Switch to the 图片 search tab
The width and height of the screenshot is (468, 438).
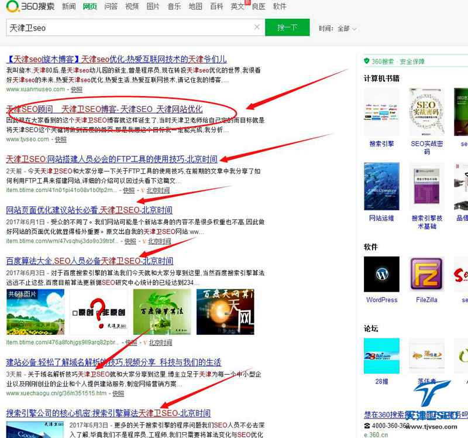(x=153, y=6)
